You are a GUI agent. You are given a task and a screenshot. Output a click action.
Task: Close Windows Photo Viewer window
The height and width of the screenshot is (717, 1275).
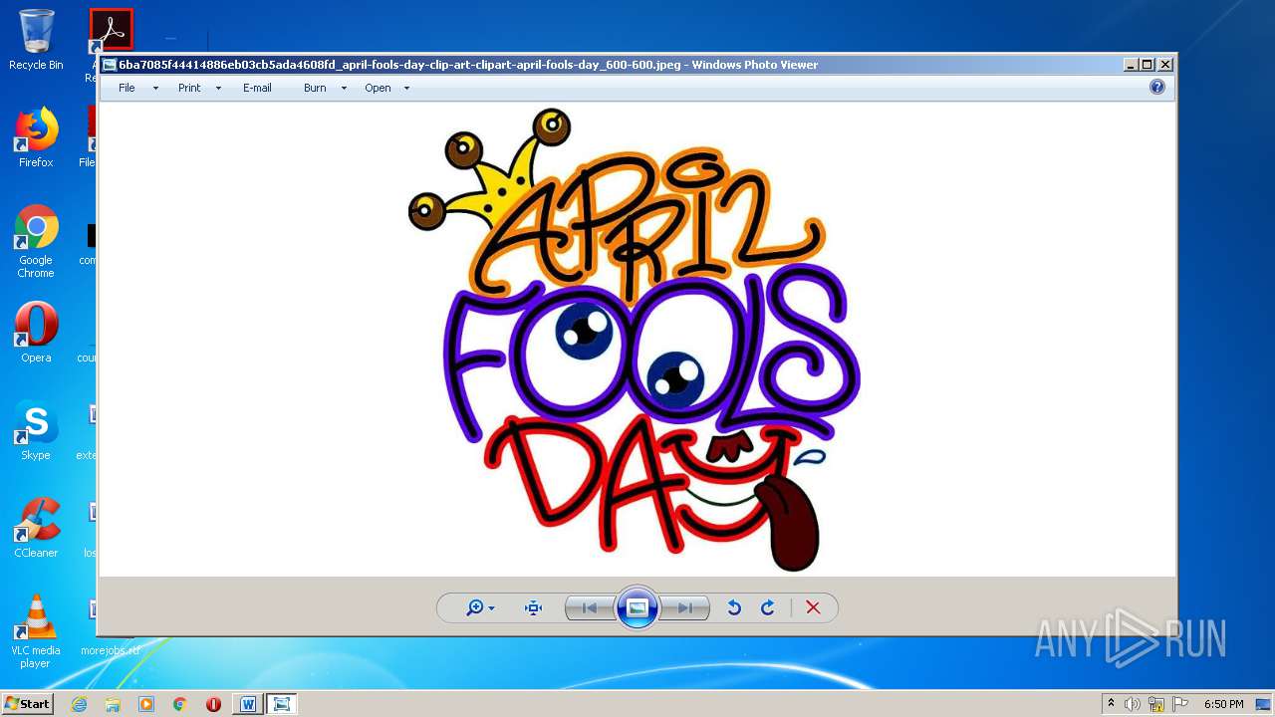pos(1165,65)
